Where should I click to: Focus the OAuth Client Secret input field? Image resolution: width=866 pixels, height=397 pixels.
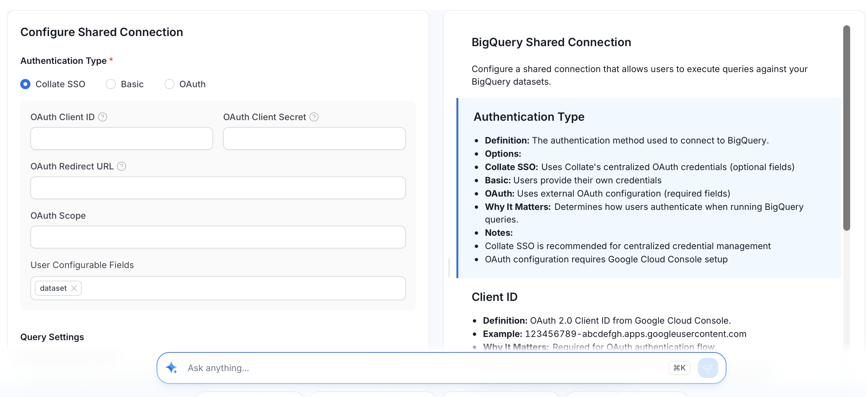[x=314, y=138]
